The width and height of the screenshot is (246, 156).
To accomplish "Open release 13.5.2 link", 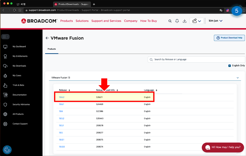I will point(61,119).
